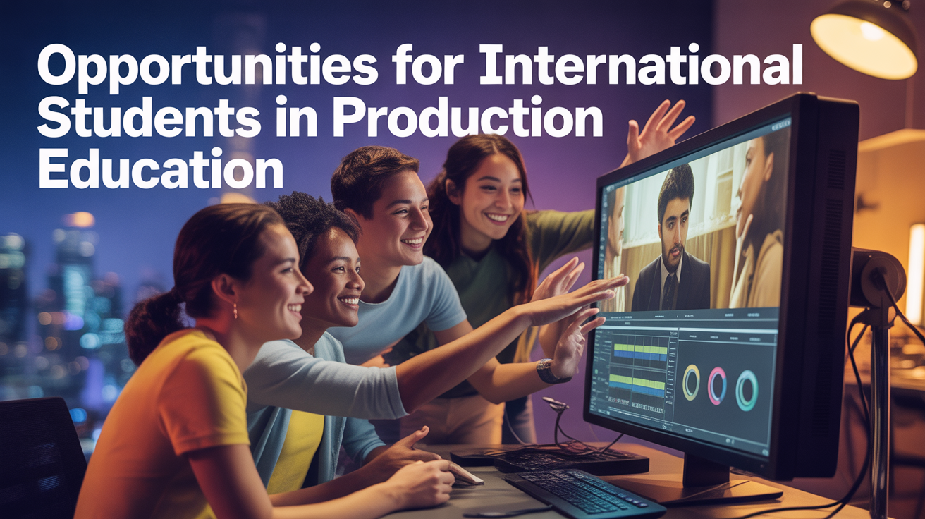Select the teal color wheel on right

pyautogui.click(x=747, y=390)
